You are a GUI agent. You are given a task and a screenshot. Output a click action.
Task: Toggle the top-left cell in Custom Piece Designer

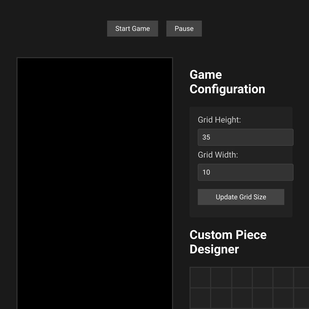pos(200,277)
